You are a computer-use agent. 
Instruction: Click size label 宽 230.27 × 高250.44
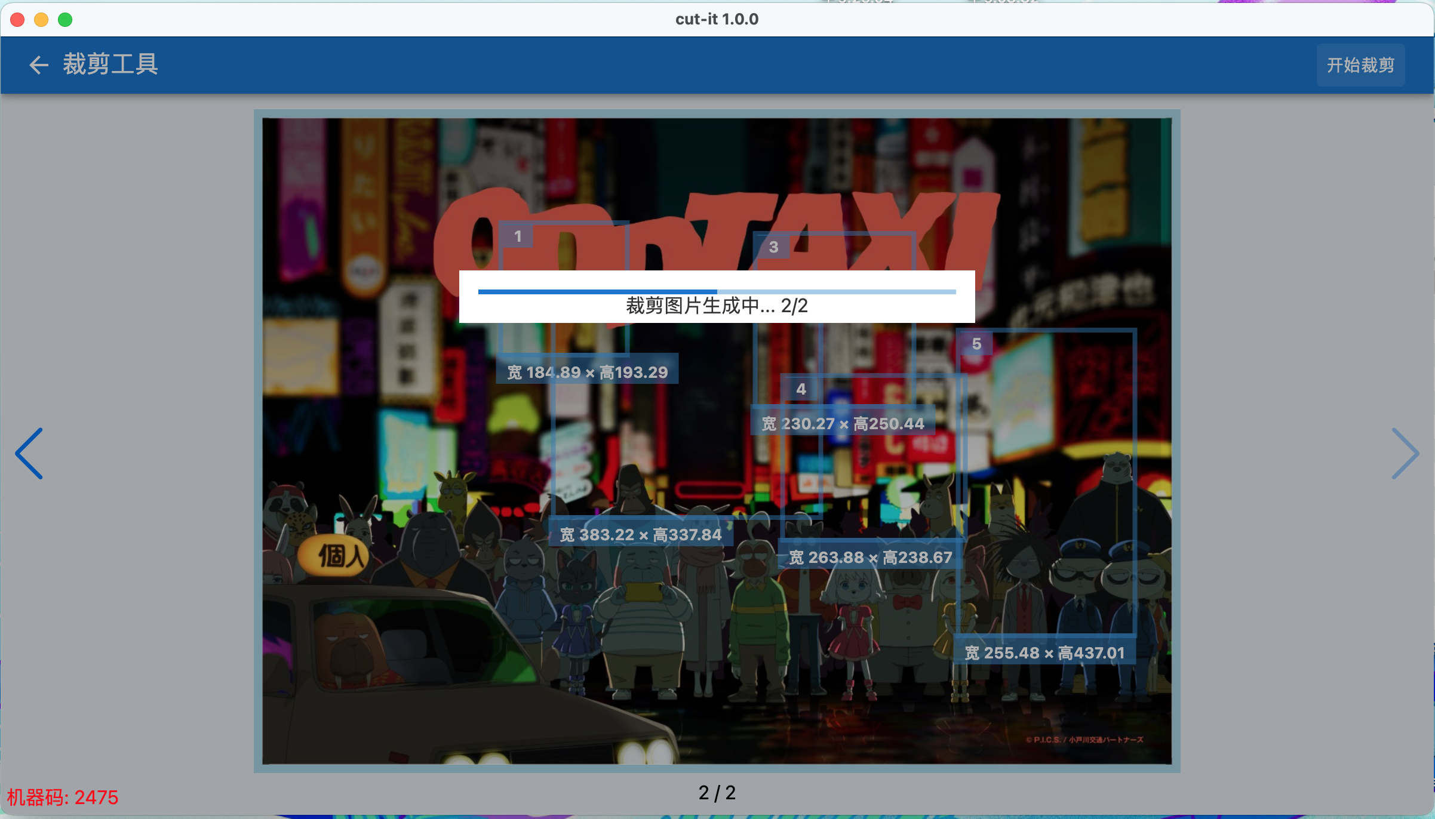click(843, 424)
